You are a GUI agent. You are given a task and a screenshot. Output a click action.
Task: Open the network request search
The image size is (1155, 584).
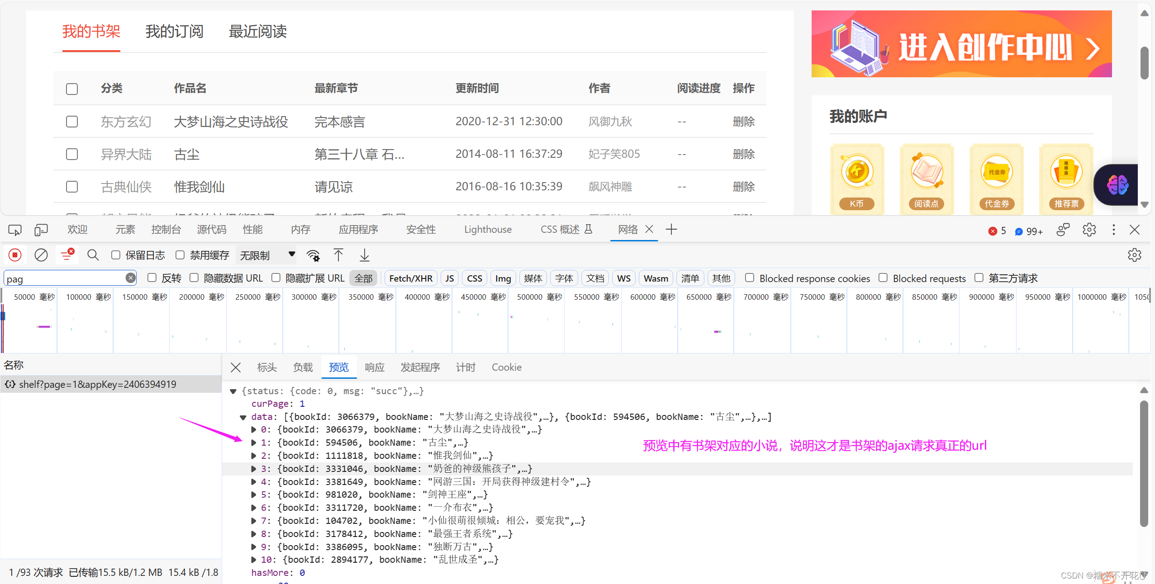pyautogui.click(x=93, y=254)
